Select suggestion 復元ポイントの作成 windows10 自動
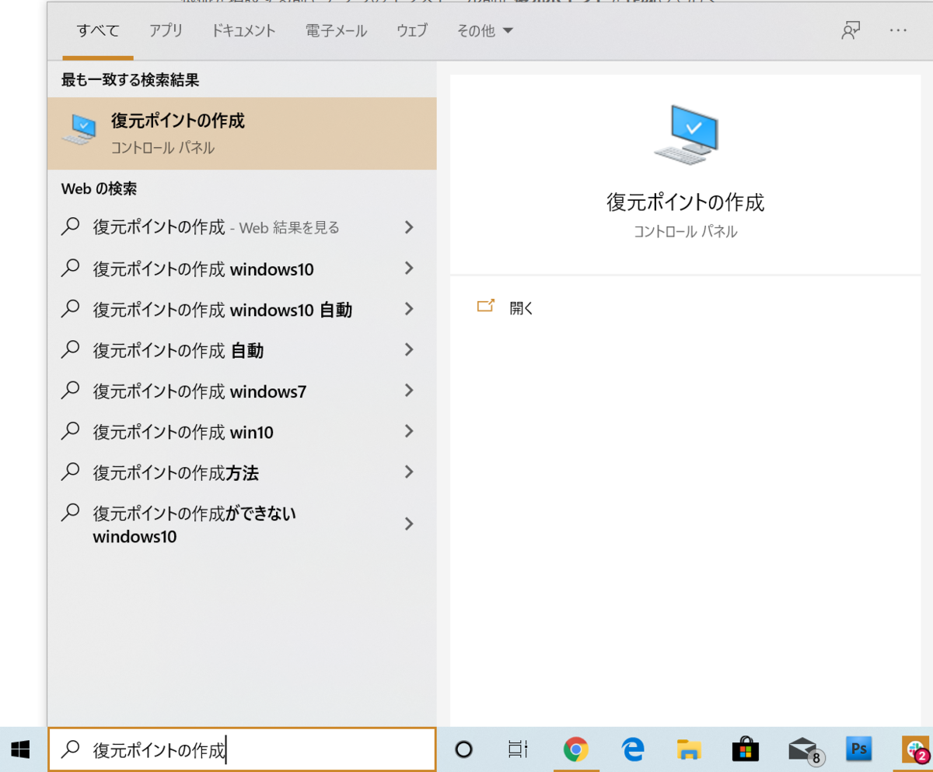933x772 pixels. pos(242,309)
